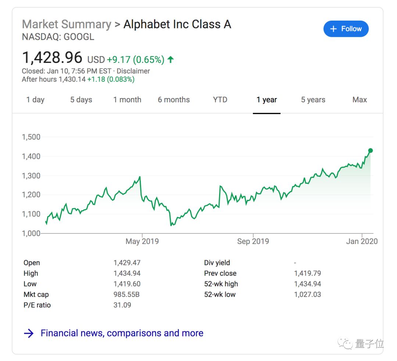Show the Max range chart

(360, 100)
